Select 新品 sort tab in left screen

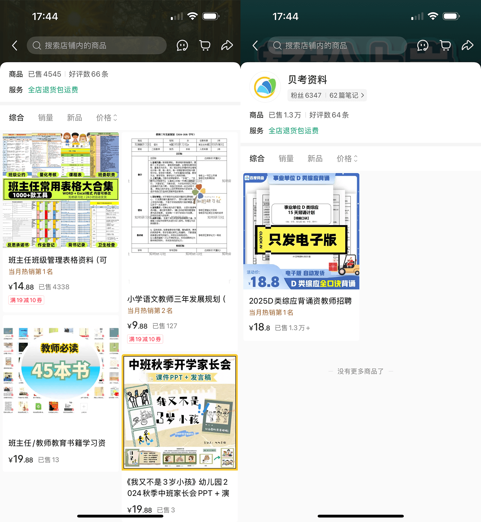74,118
